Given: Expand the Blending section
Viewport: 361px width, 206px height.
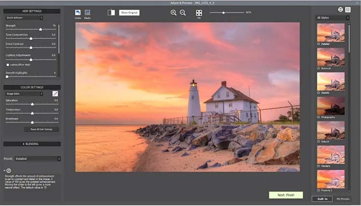Looking at the screenshot, I should 32,144.
